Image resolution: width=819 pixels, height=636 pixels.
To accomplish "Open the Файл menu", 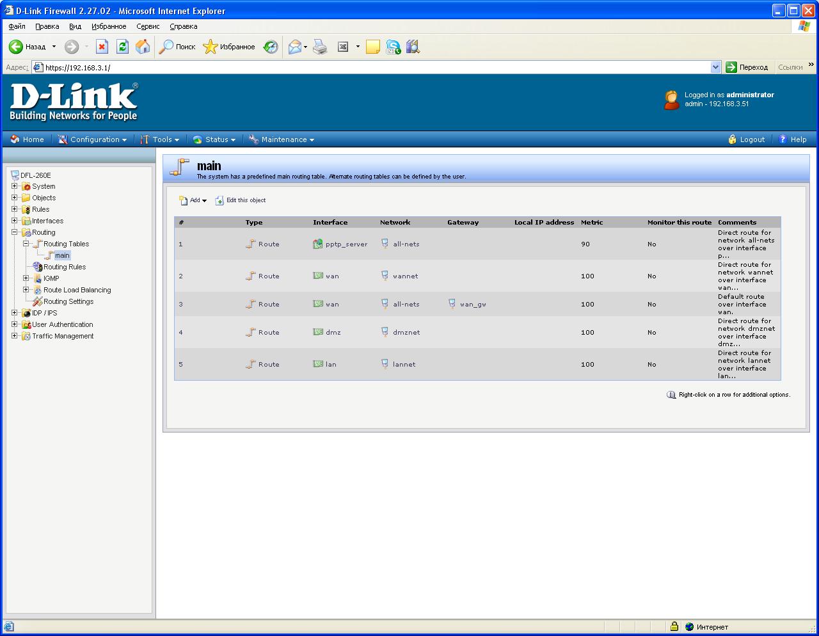I will 17,26.
